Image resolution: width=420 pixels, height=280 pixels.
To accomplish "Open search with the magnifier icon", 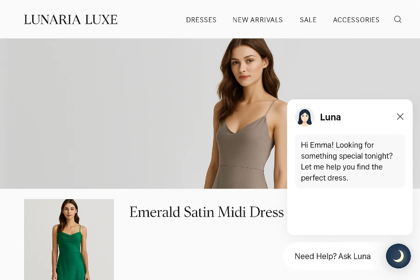I will point(398,19).
